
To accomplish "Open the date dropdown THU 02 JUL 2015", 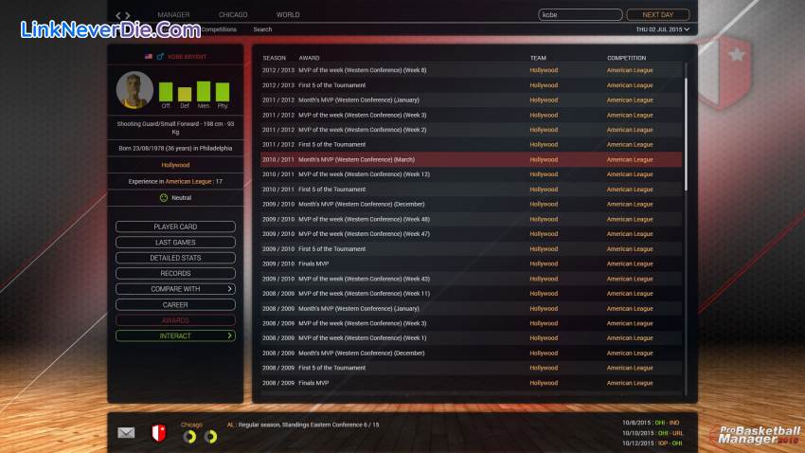I will [x=662, y=29].
